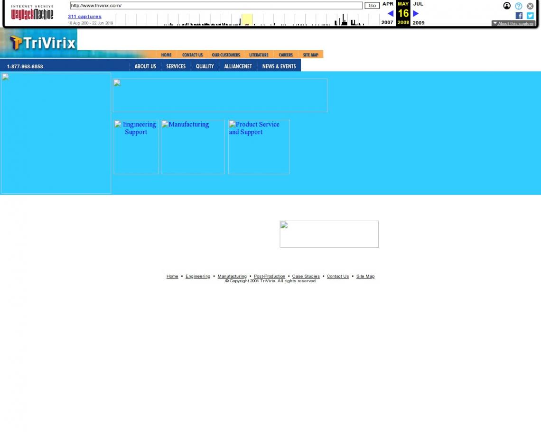
Task: Open OUR CUSTOMERS nav item
Action: pos(225,55)
